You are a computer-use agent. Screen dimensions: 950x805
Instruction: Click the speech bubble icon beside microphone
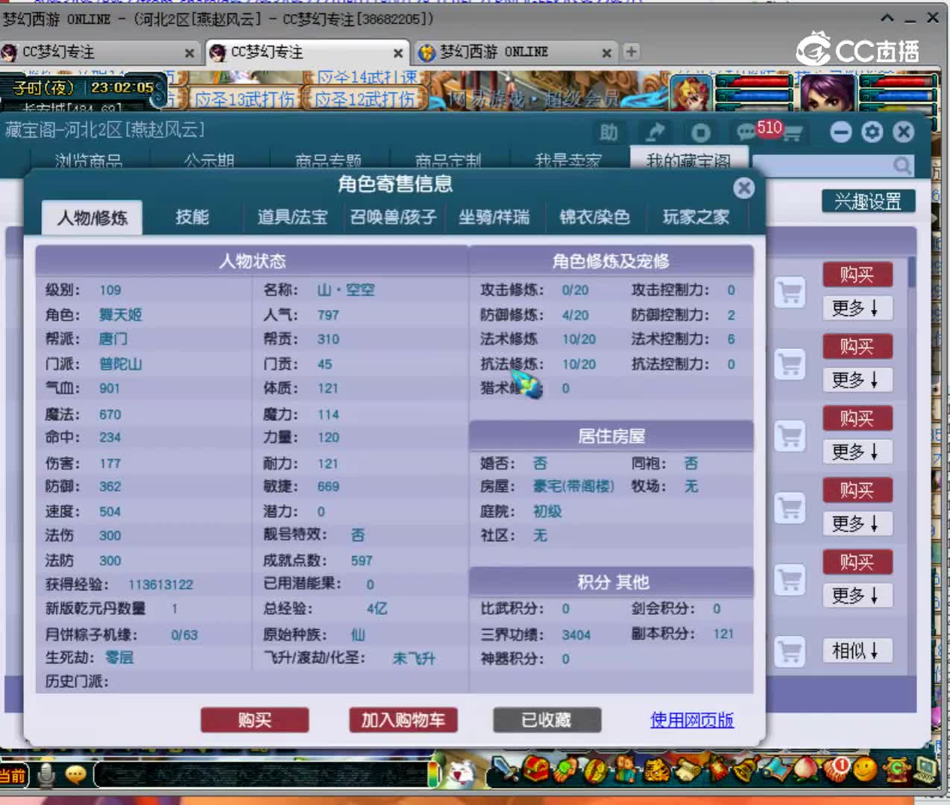75,775
